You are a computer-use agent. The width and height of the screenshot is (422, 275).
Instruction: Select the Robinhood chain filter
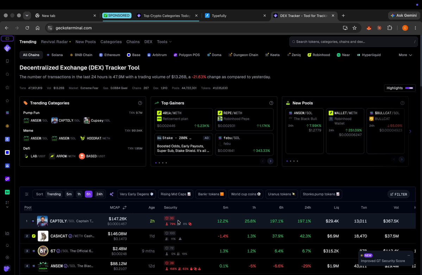[319, 55]
